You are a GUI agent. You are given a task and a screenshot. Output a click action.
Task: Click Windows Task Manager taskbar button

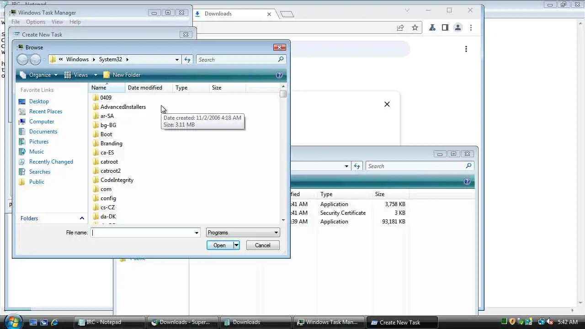(x=329, y=322)
